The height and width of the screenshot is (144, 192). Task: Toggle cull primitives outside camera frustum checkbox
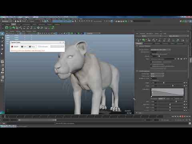point(151,66)
